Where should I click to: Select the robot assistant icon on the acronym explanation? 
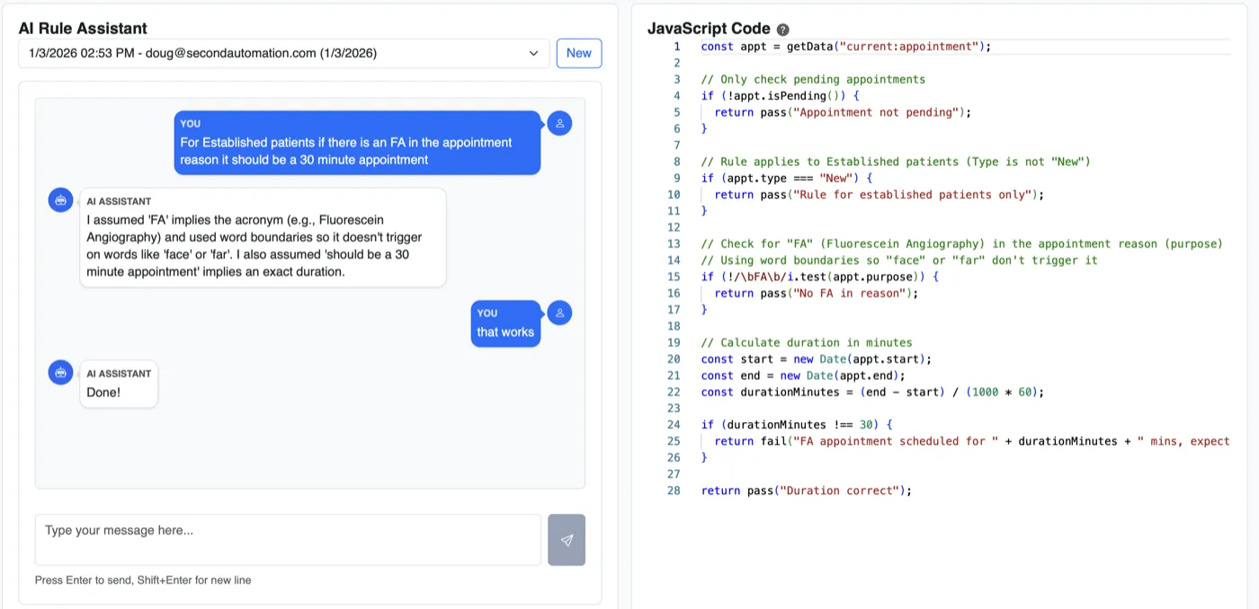(60, 199)
